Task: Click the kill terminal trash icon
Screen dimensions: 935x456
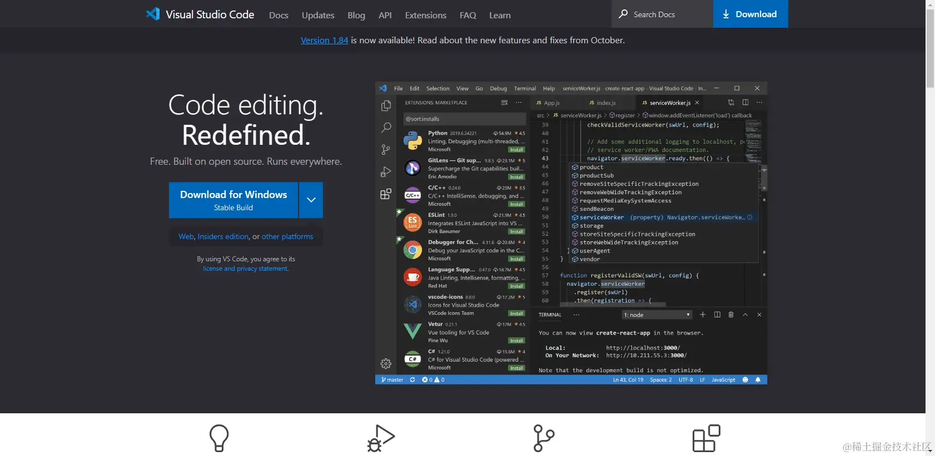Action: (731, 315)
